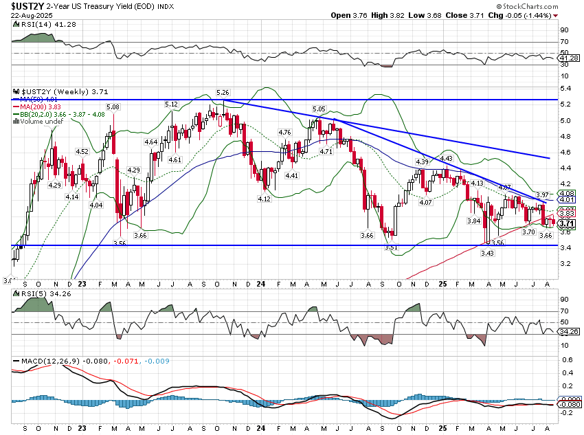Click the Open 3.76 value
The image size is (584, 435).
click(x=349, y=15)
